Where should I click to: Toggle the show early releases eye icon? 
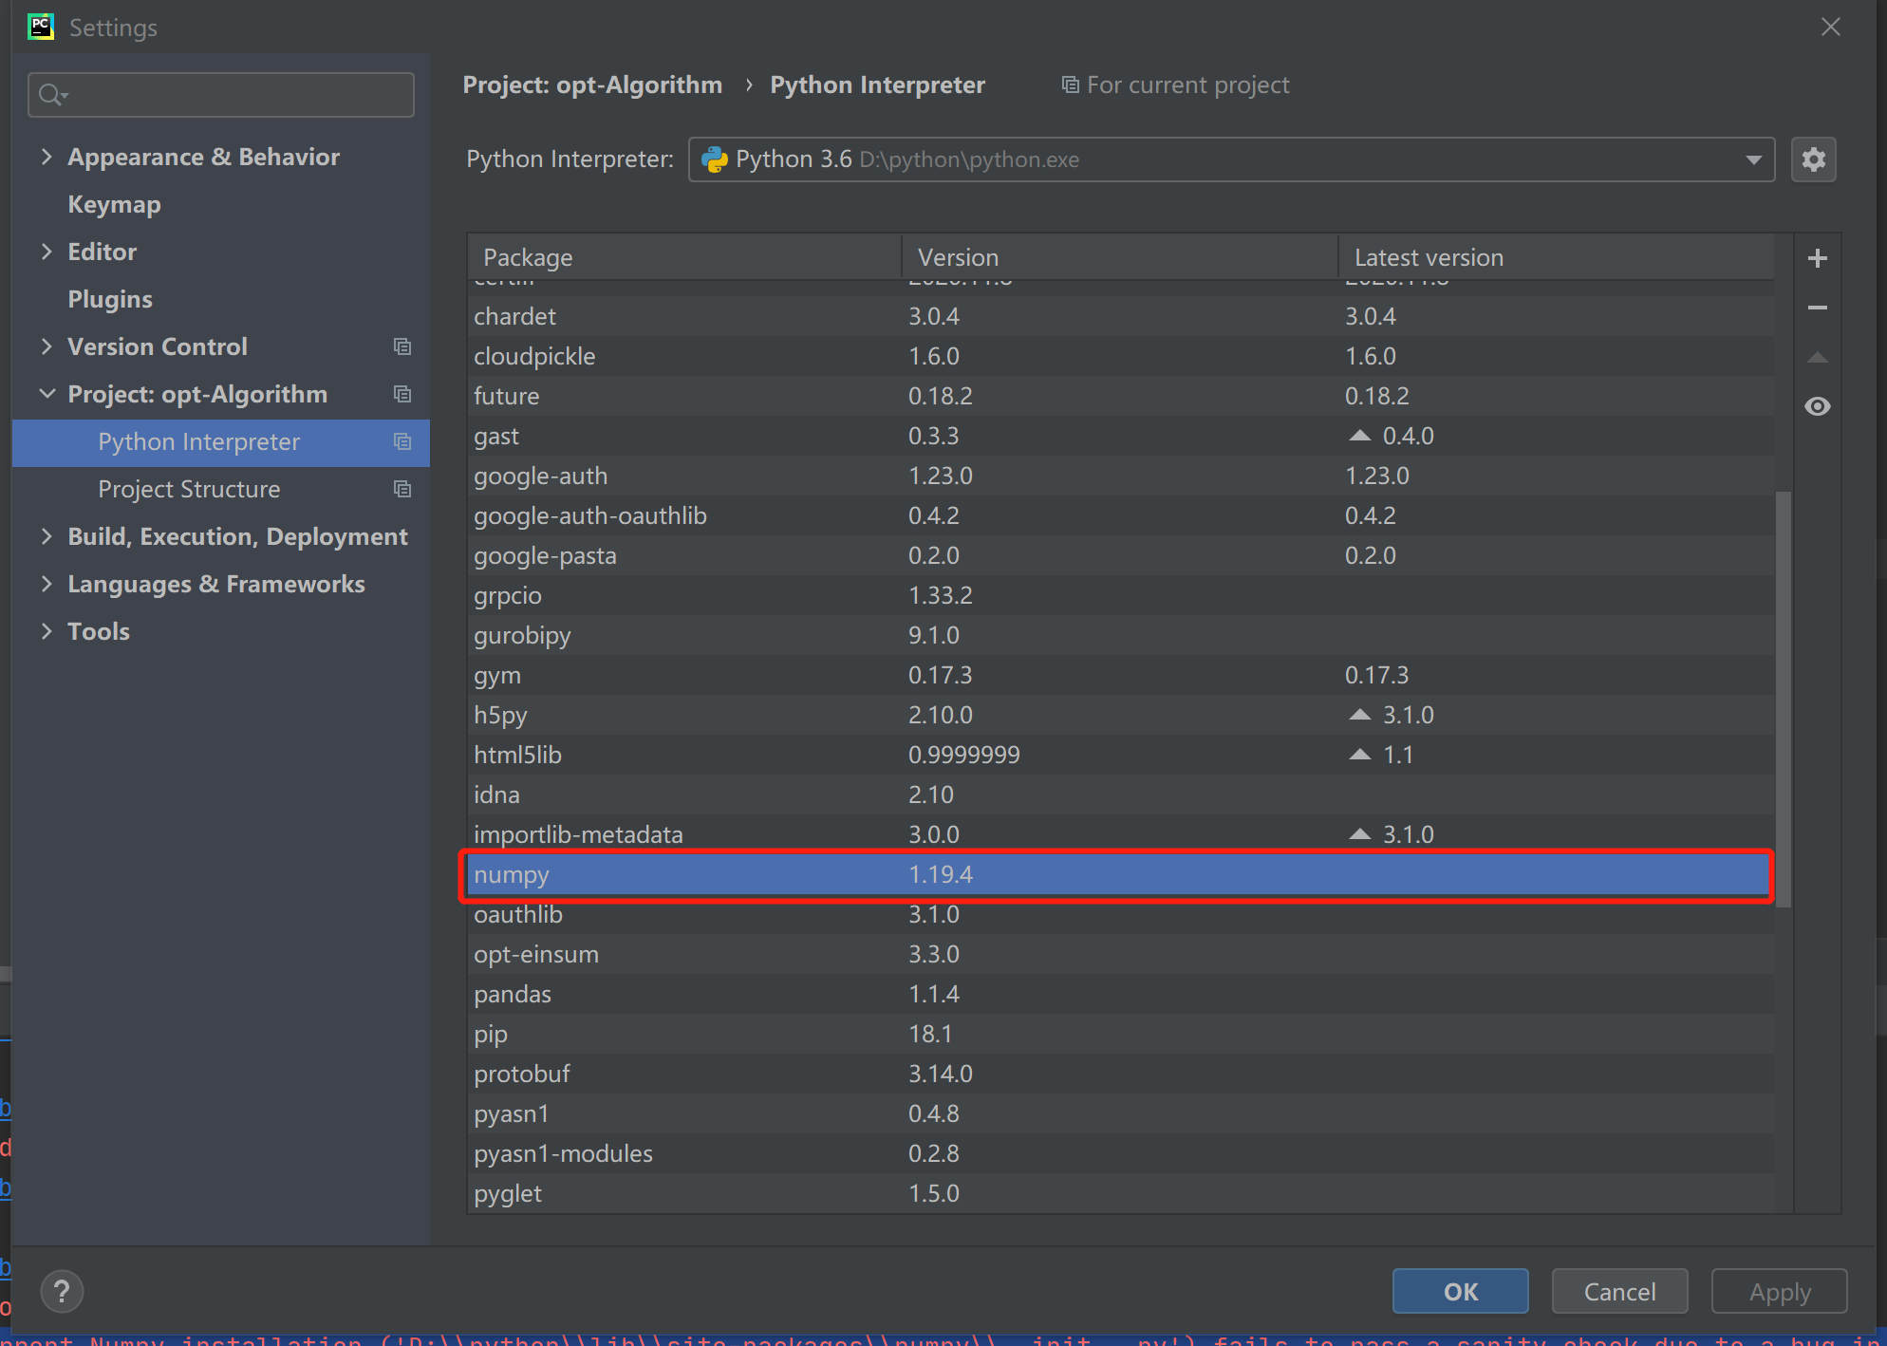point(1817,406)
